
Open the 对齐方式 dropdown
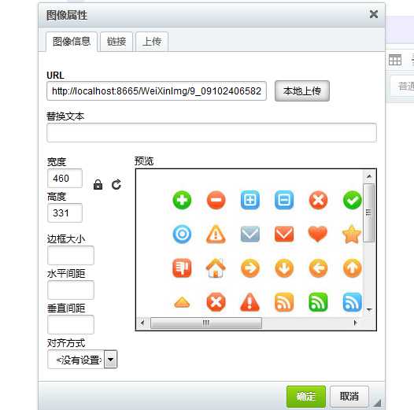pyautogui.click(x=82, y=360)
